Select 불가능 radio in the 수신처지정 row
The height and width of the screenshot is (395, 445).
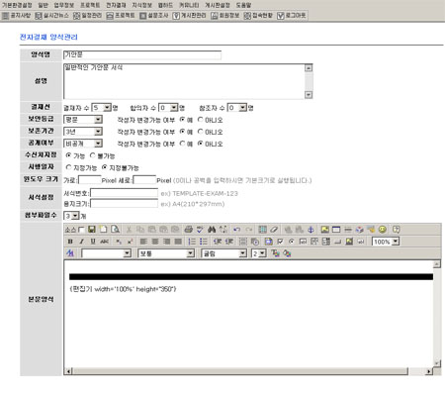pyautogui.click(x=93, y=155)
